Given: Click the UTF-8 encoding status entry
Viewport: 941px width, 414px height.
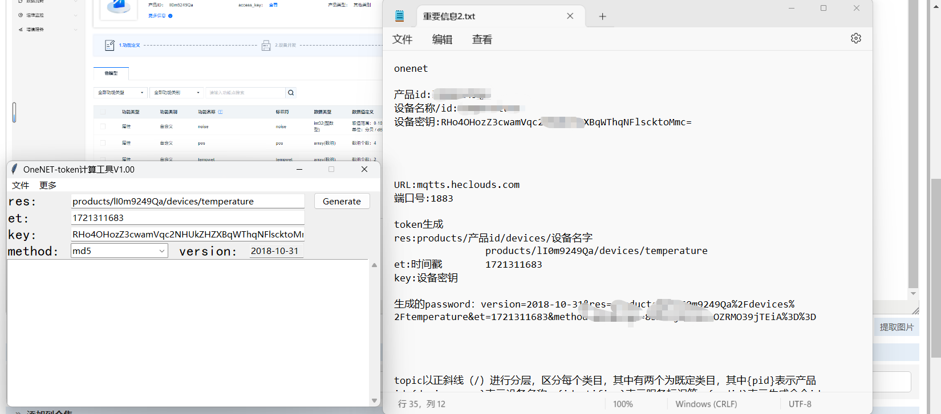Looking at the screenshot, I should point(800,404).
